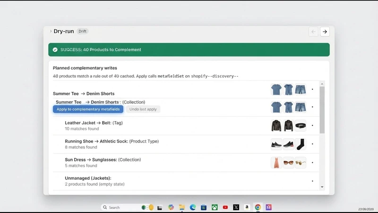
Task: Launch Microsoft Edge from taskbar
Action: 193,207
